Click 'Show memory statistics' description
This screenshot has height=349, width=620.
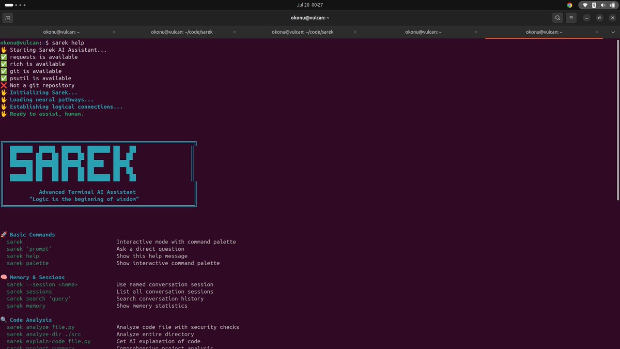point(152,306)
